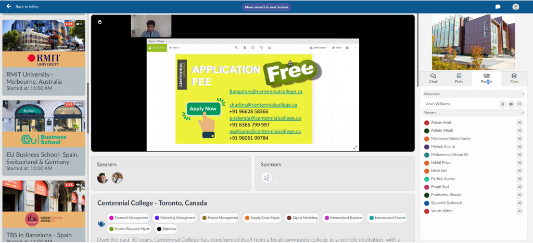Switch to the Files tab
This screenshot has width=533, height=243.
click(514, 79)
